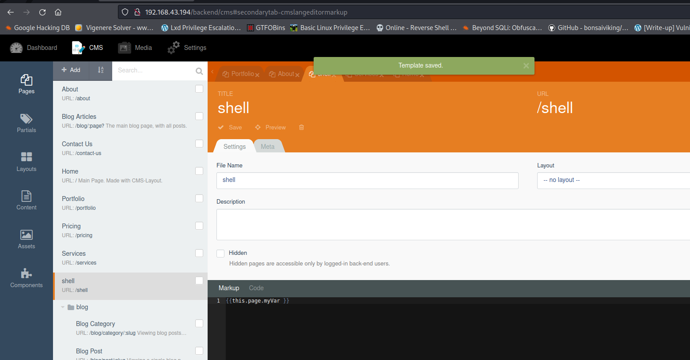The height and width of the screenshot is (360, 690).
Task: Open the Layout dropdown
Action: [x=613, y=180]
